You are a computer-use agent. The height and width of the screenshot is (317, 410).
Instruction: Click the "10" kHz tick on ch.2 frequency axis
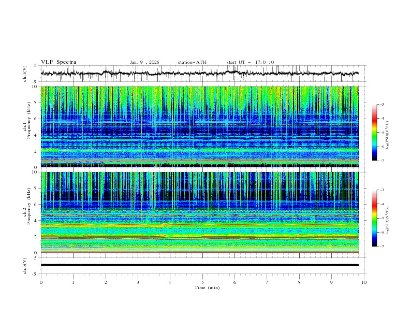(x=35, y=172)
